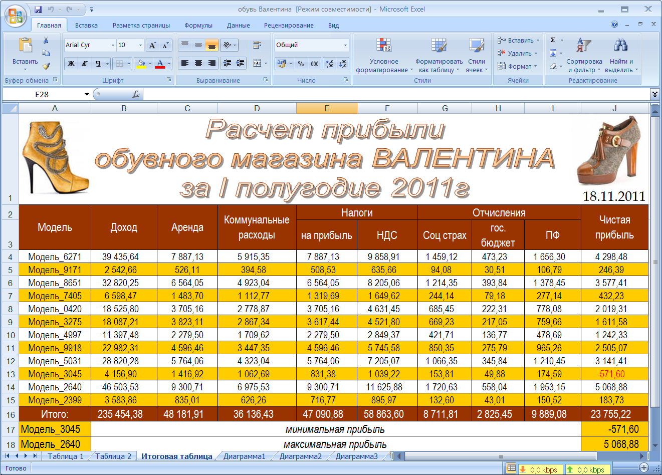Click the Удалить button in Ячейки group
Image resolution: width=662 pixels, height=475 pixels.
pyautogui.click(x=517, y=53)
